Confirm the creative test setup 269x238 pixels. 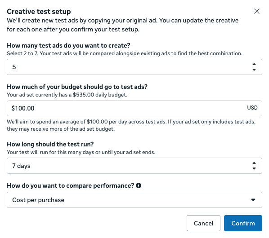tap(243, 223)
